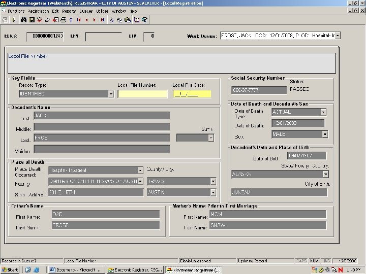Click the Windows Start button
This screenshot has height=274, width=366.
coord(10,270)
